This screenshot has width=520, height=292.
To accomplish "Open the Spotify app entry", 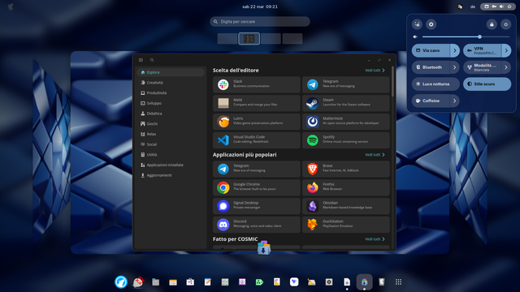I will tap(346, 140).
